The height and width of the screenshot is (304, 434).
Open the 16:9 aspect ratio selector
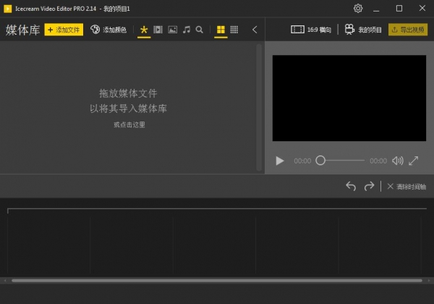[311, 30]
